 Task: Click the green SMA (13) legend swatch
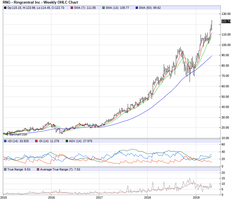(x=103, y=8)
